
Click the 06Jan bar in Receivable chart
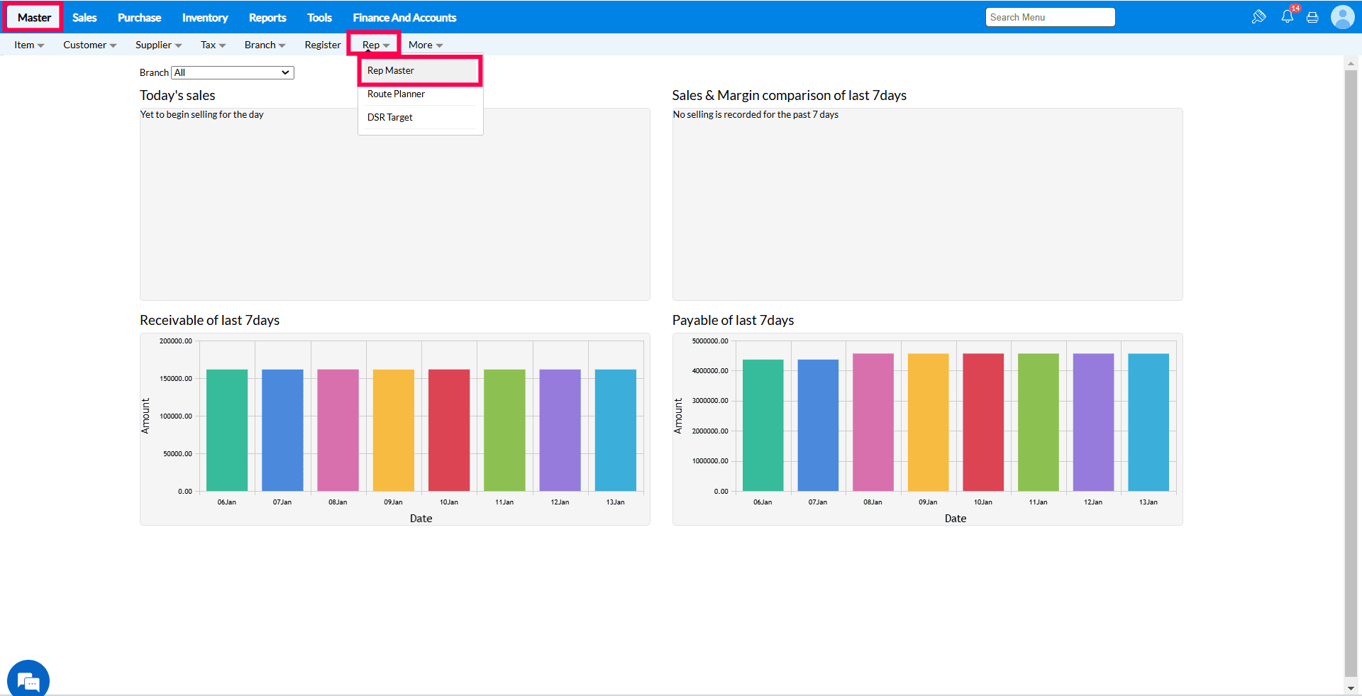click(227, 430)
